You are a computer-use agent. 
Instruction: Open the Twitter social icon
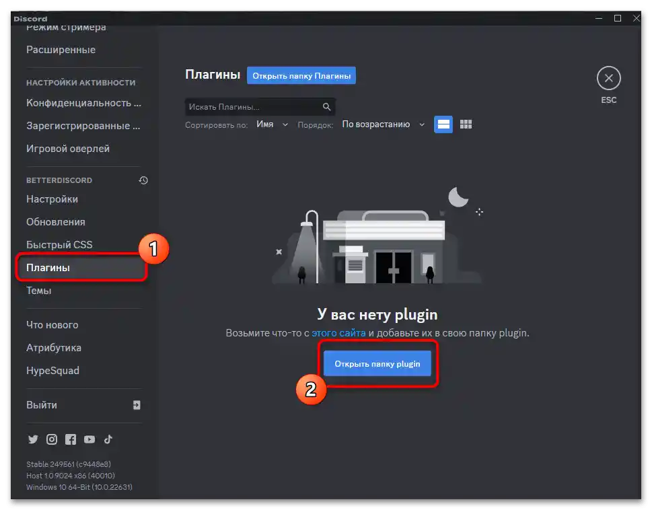click(33, 439)
